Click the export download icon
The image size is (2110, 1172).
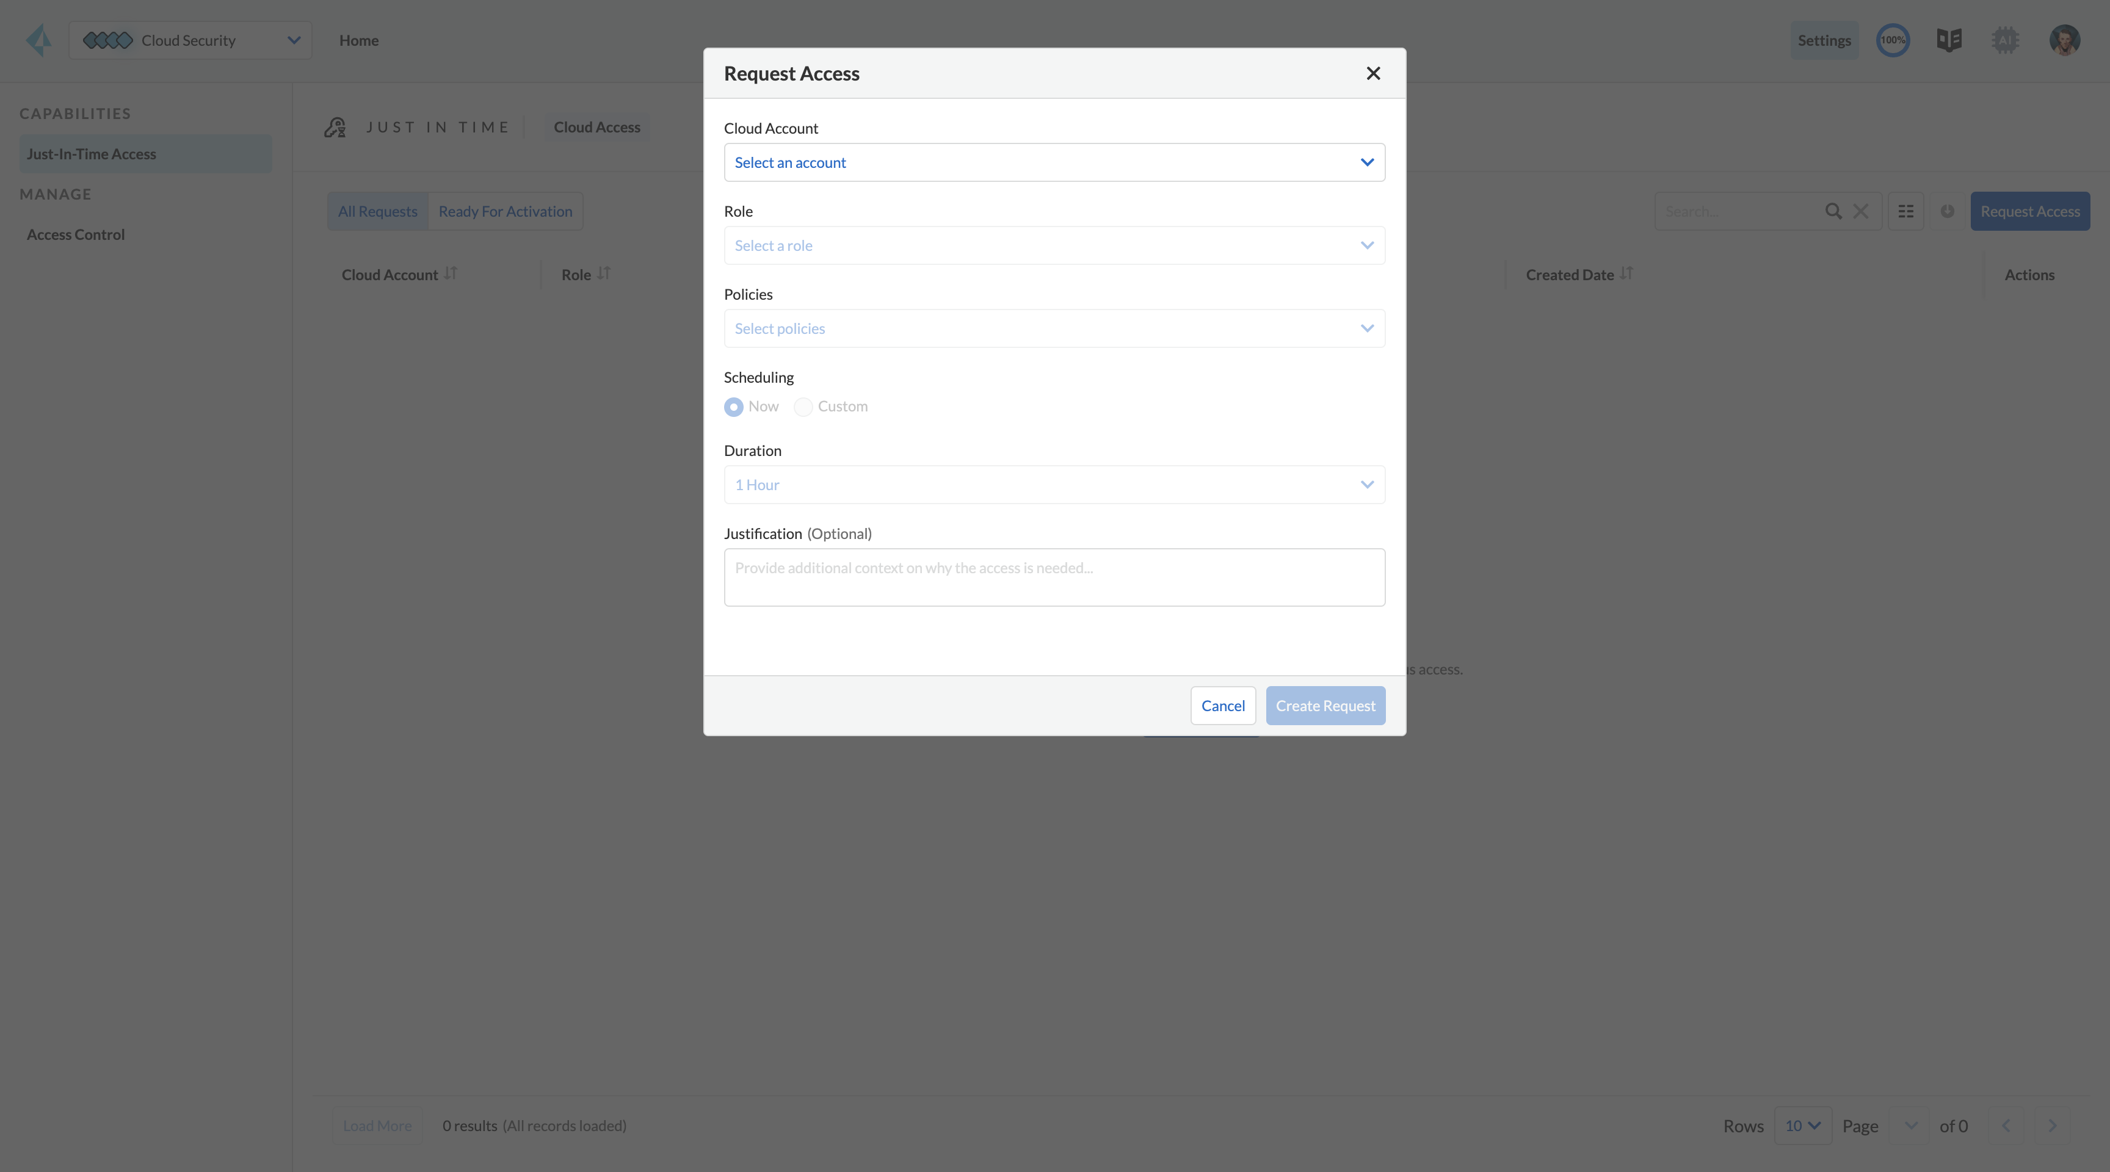pos(1947,211)
